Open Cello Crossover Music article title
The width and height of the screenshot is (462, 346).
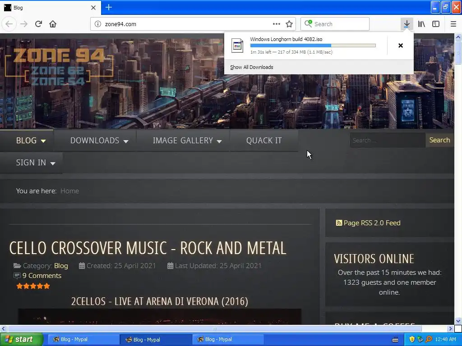click(148, 248)
